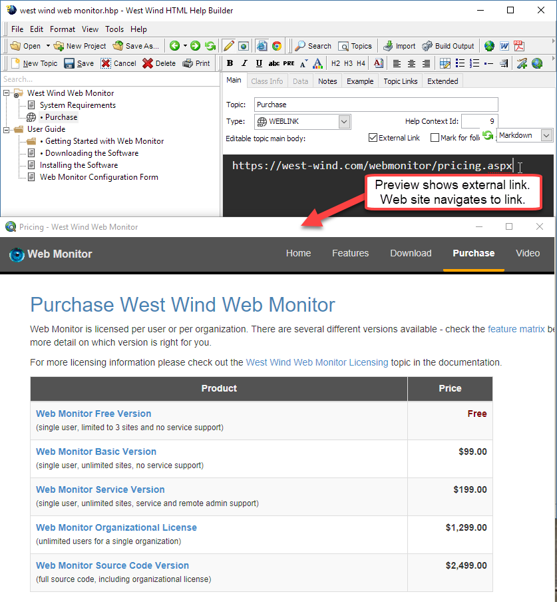The height and width of the screenshot is (602, 557).
Task: Open the Format menu
Action: pos(63,29)
